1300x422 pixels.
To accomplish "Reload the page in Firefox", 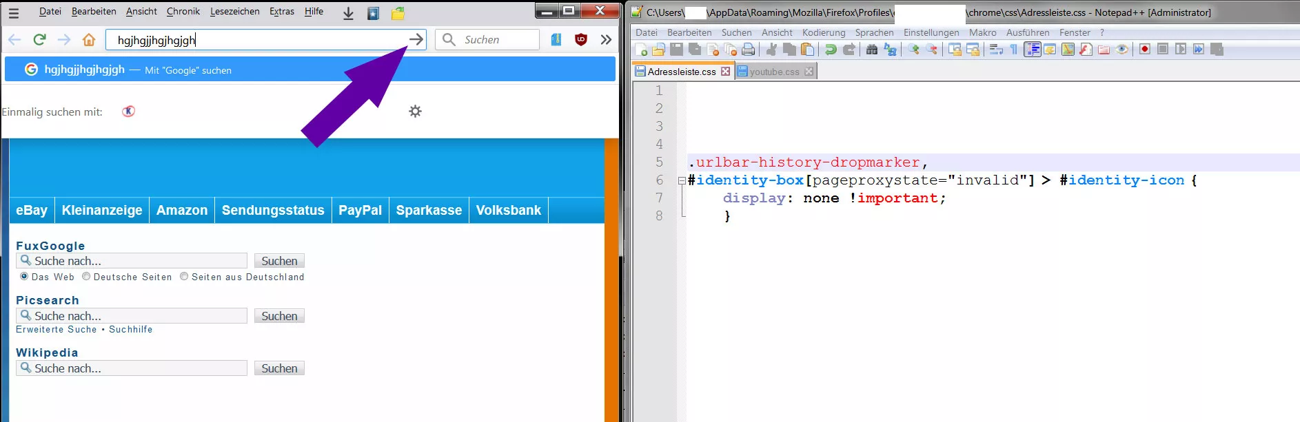I will (x=39, y=39).
